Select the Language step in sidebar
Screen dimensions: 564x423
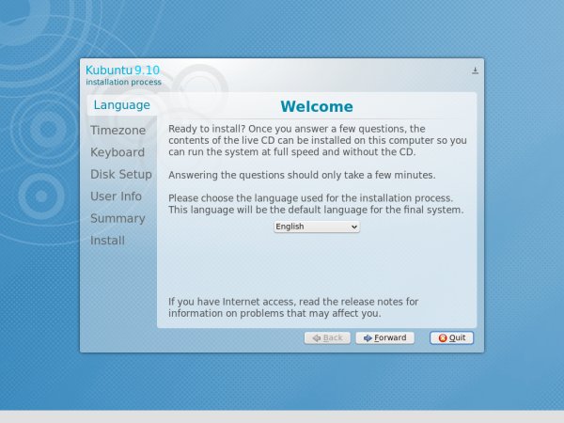pyautogui.click(x=121, y=105)
